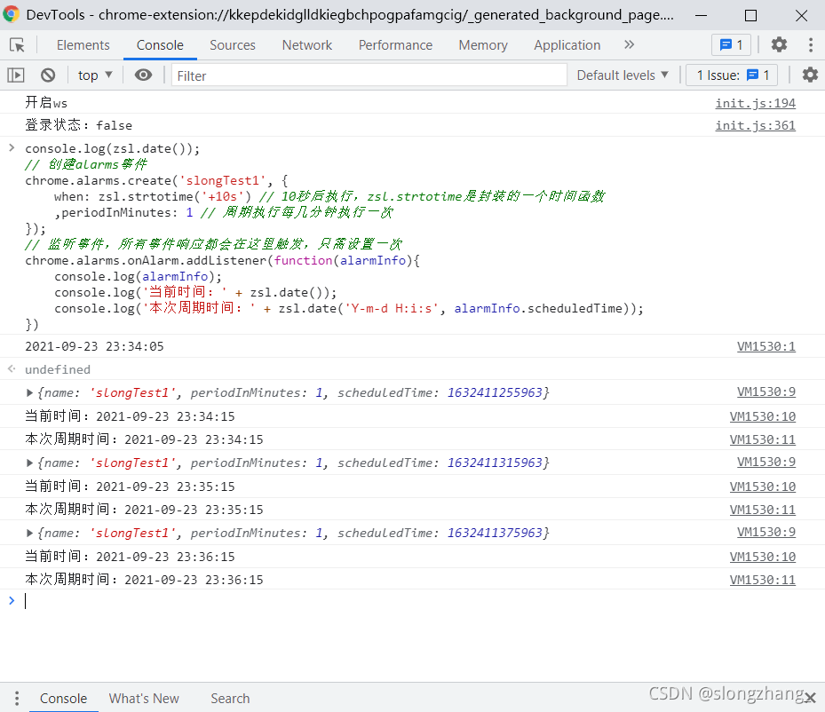Expand object with scheduledTime 1632411315963

[30, 463]
